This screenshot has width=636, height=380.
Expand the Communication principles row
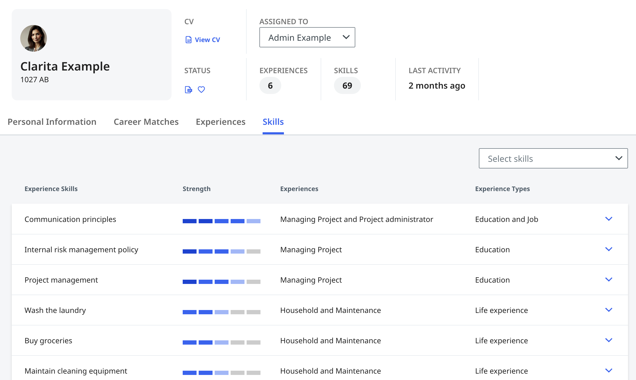point(609,219)
